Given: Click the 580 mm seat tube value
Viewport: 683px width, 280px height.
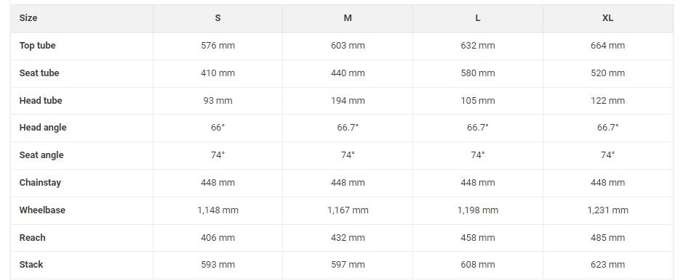Looking at the screenshot, I should coord(478,73).
